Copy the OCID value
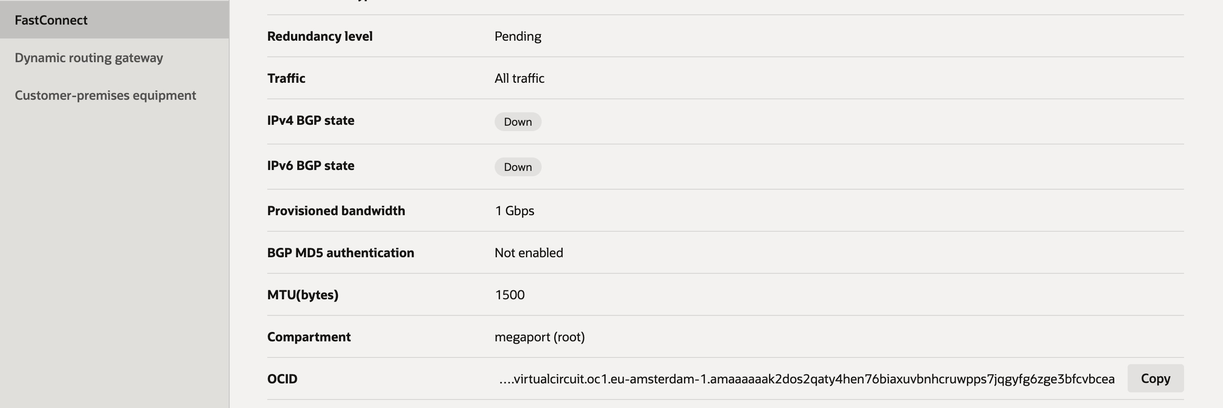 [x=1155, y=378]
